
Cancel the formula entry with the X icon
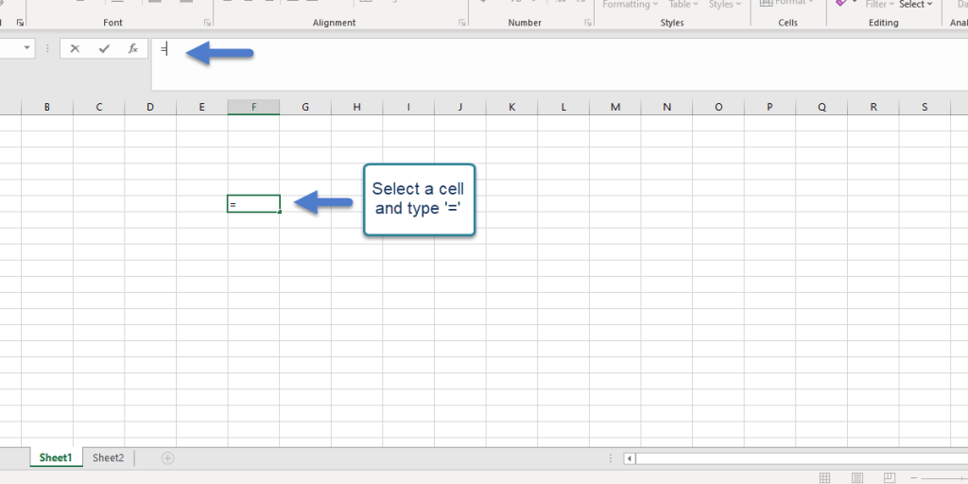pyautogui.click(x=75, y=48)
